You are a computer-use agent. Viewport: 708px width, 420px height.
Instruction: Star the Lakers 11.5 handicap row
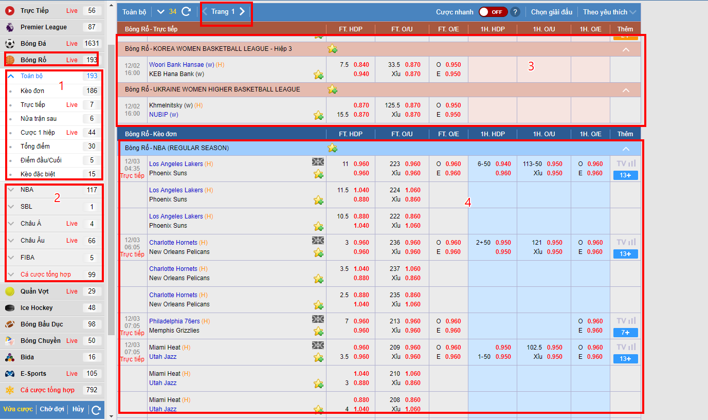click(x=319, y=200)
